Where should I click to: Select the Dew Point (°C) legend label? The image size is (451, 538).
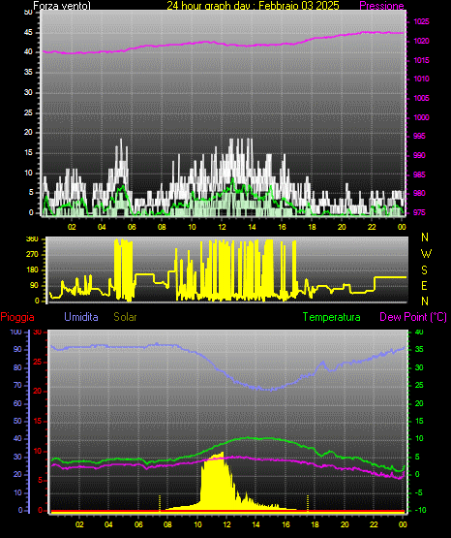click(x=413, y=317)
